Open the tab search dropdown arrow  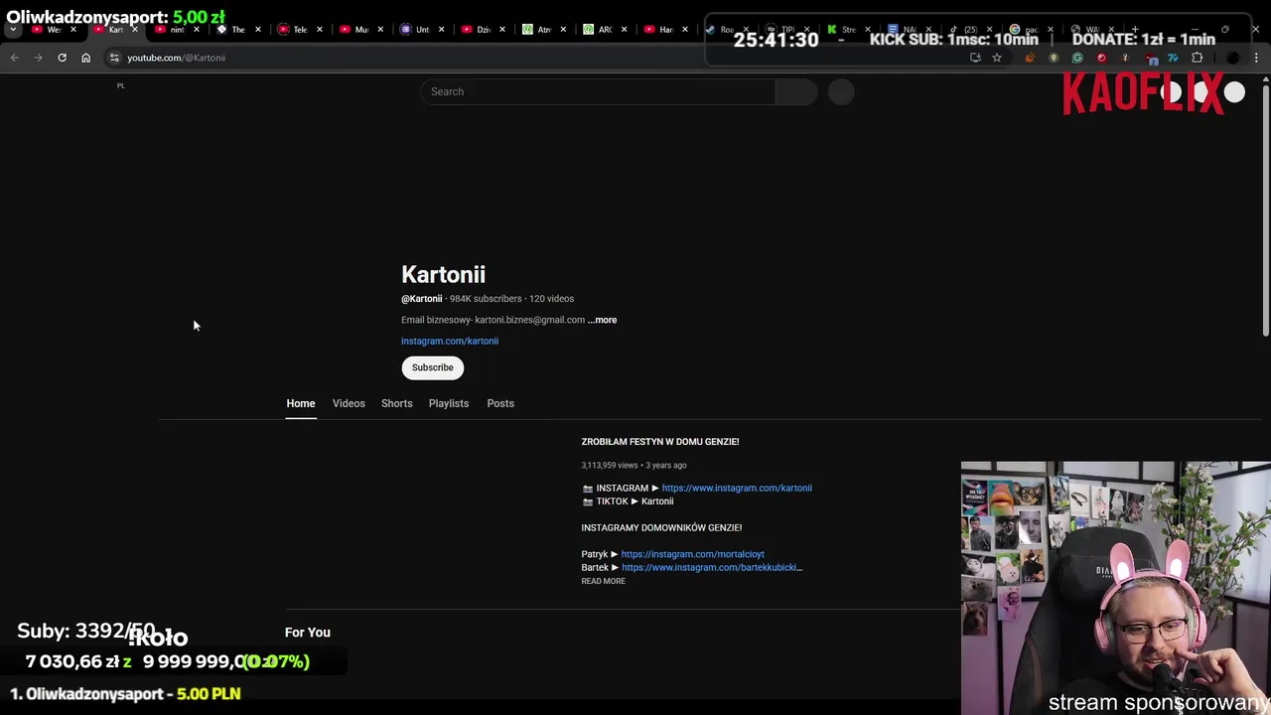click(13, 30)
